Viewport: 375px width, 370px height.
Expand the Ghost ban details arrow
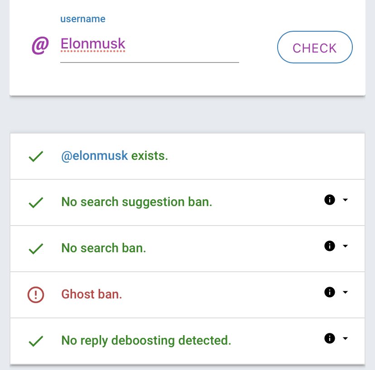[x=345, y=292]
